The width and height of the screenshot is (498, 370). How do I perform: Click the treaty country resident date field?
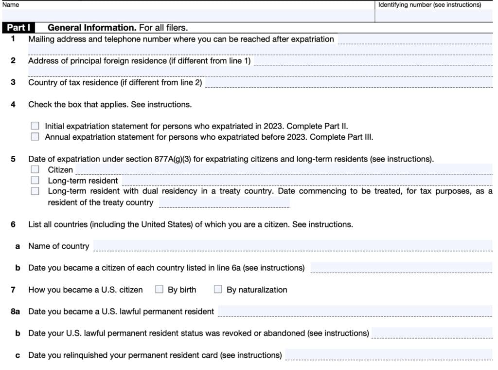point(224,203)
